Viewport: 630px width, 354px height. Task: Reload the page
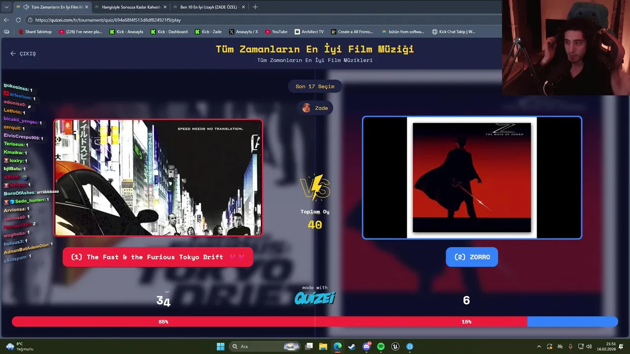(18, 20)
